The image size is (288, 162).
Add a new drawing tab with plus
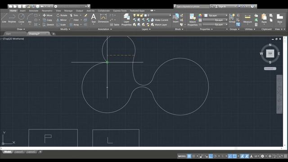(x=54, y=34)
